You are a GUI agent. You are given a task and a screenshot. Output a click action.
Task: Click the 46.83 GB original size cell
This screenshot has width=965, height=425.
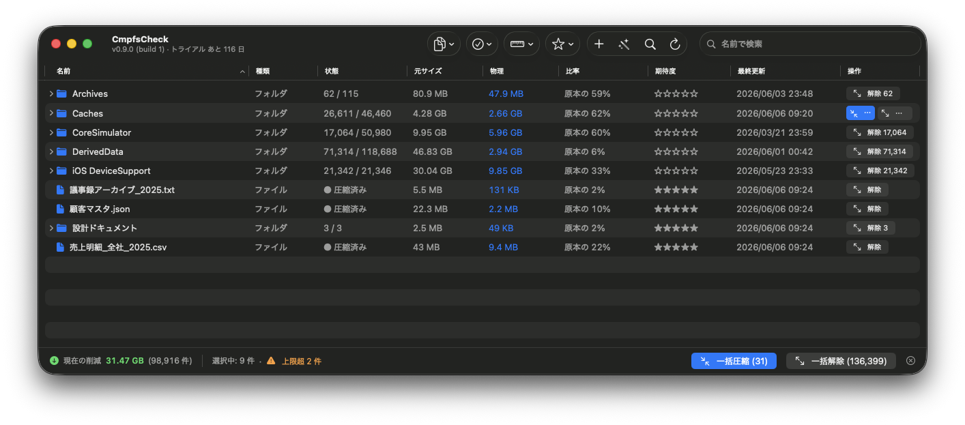433,151
